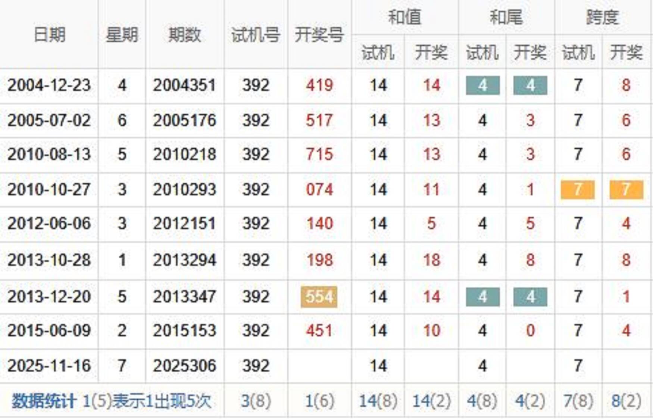This screenshot has height=419, width=653.
Task: Select the 和值 group header
Action: (404, 17)
